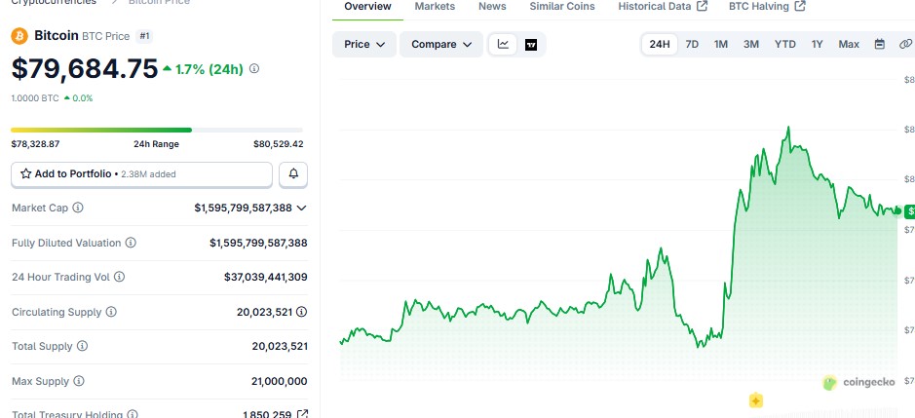Click the 21,000,000 max supply value
Image resolution: width=915 pixels, height=418 pixels.
click(x=280, y=381)
